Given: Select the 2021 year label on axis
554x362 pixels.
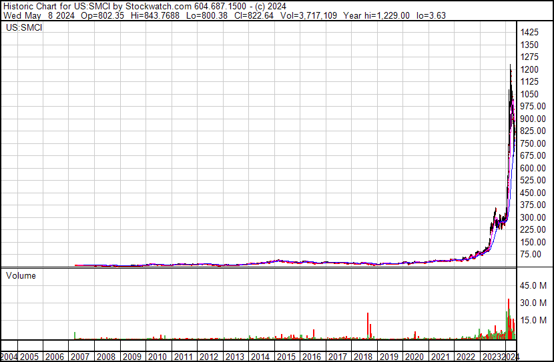Looking at the screenshot, I should point(441,357).
